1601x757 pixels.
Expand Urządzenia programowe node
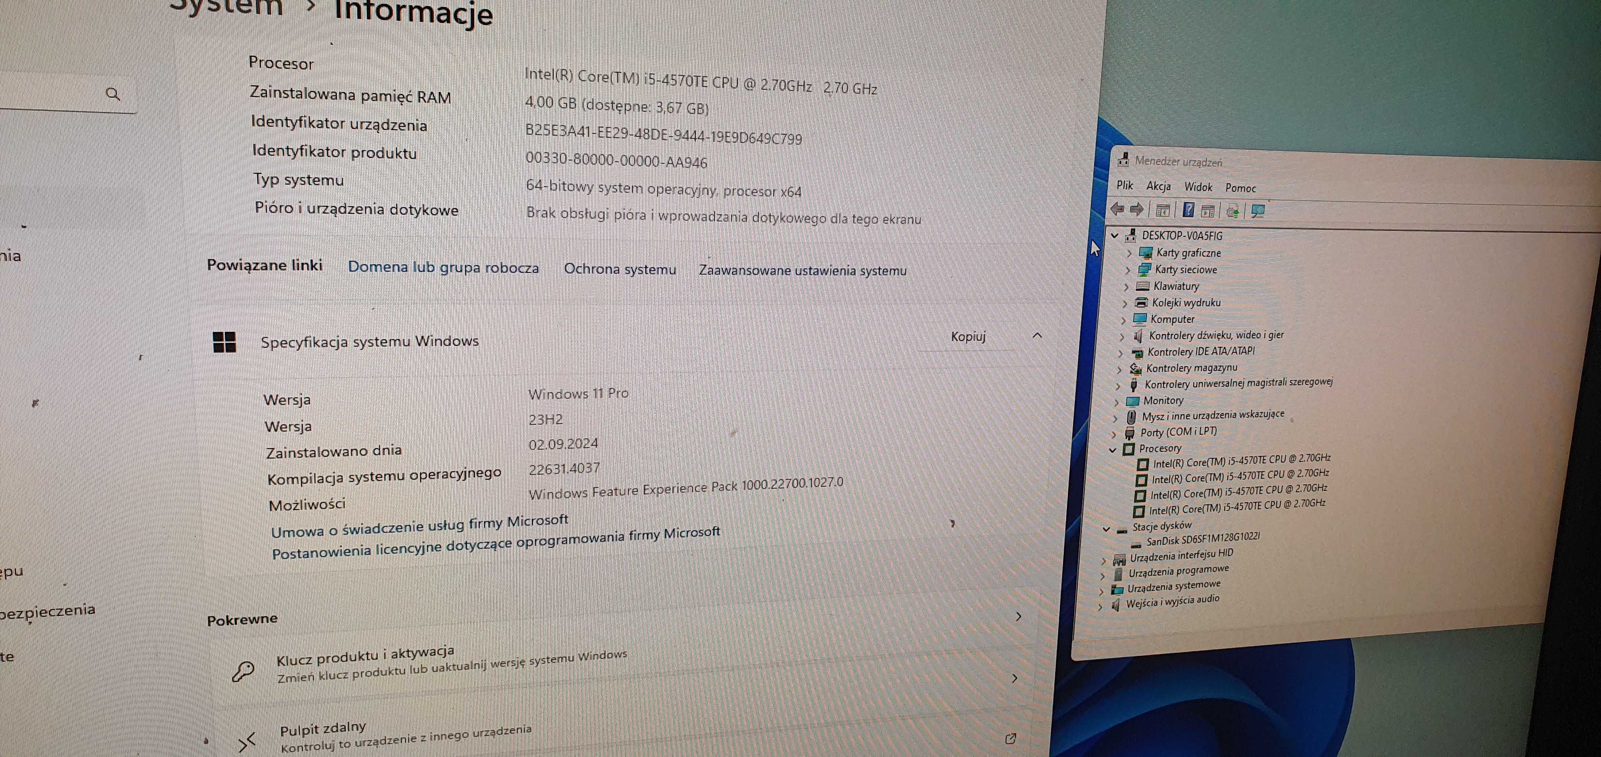(1103, 576)
